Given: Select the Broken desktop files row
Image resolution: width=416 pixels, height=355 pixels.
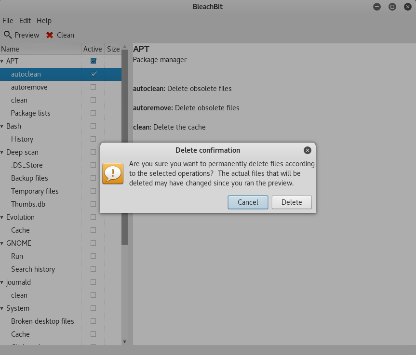Looking at the screenshot, I should click(61, 321).
